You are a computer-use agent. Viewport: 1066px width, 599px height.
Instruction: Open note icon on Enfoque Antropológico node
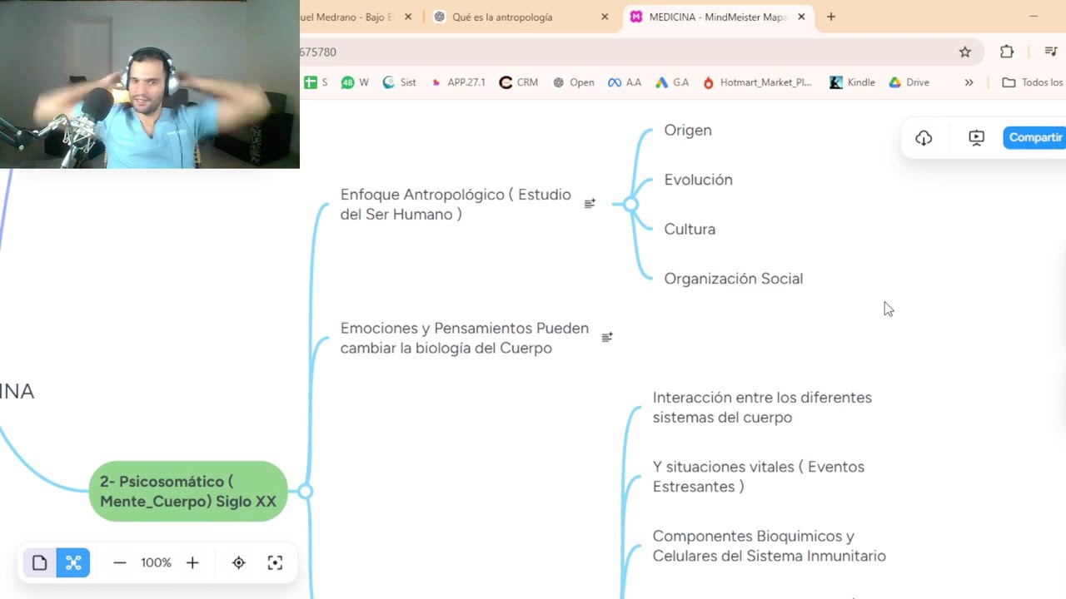pyautogui.click(x=590, y=204)
